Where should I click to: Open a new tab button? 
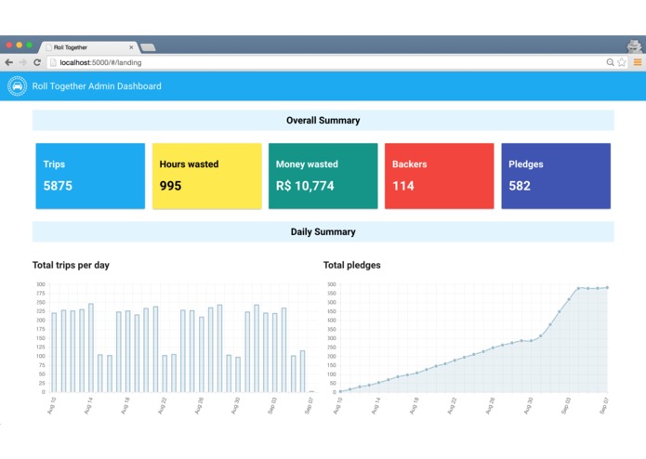(148, 47)
